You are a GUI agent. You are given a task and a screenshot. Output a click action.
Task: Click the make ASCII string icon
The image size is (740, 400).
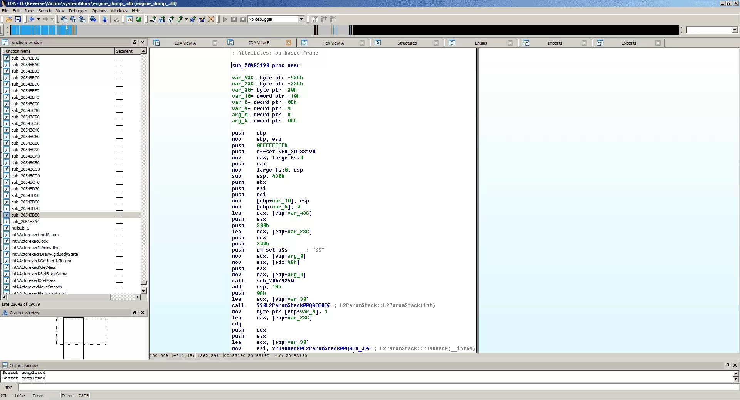click(171, 19)
